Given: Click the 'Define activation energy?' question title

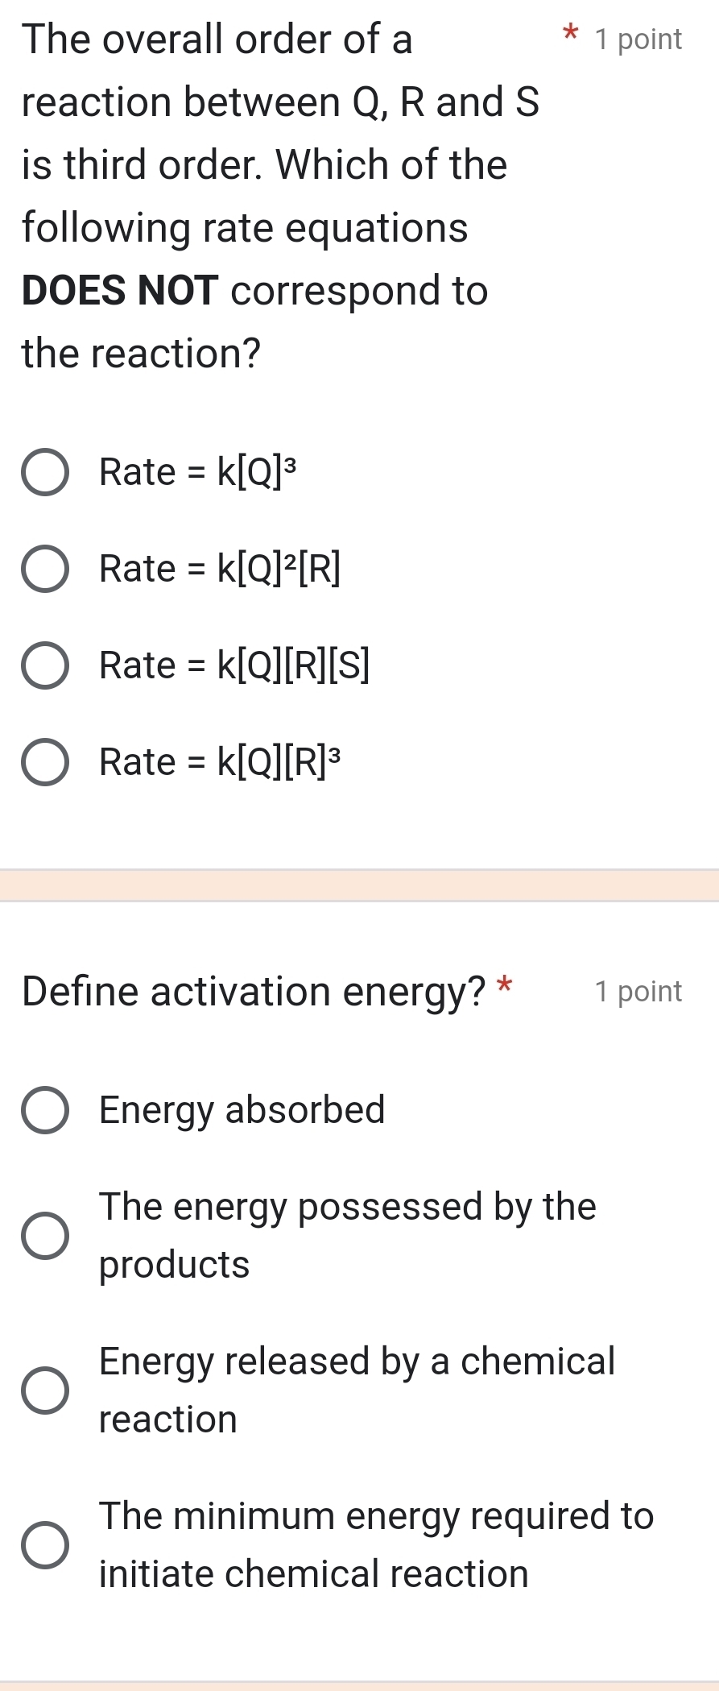Looking at the screenshot, I should point(254,991).
